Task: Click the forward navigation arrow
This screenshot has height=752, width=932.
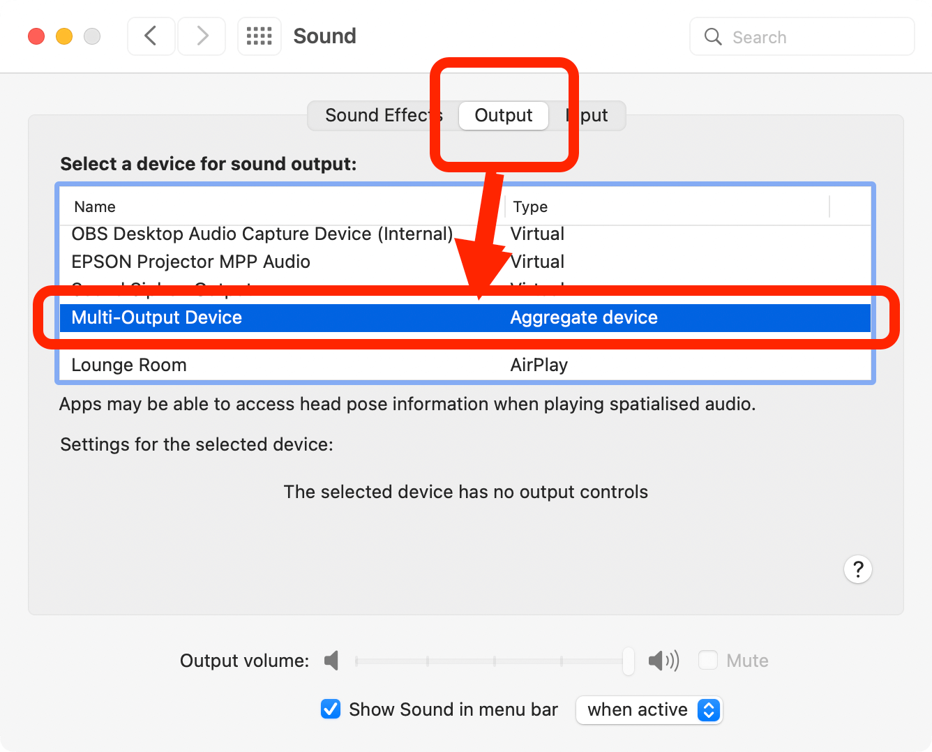Action: [201, 36]
